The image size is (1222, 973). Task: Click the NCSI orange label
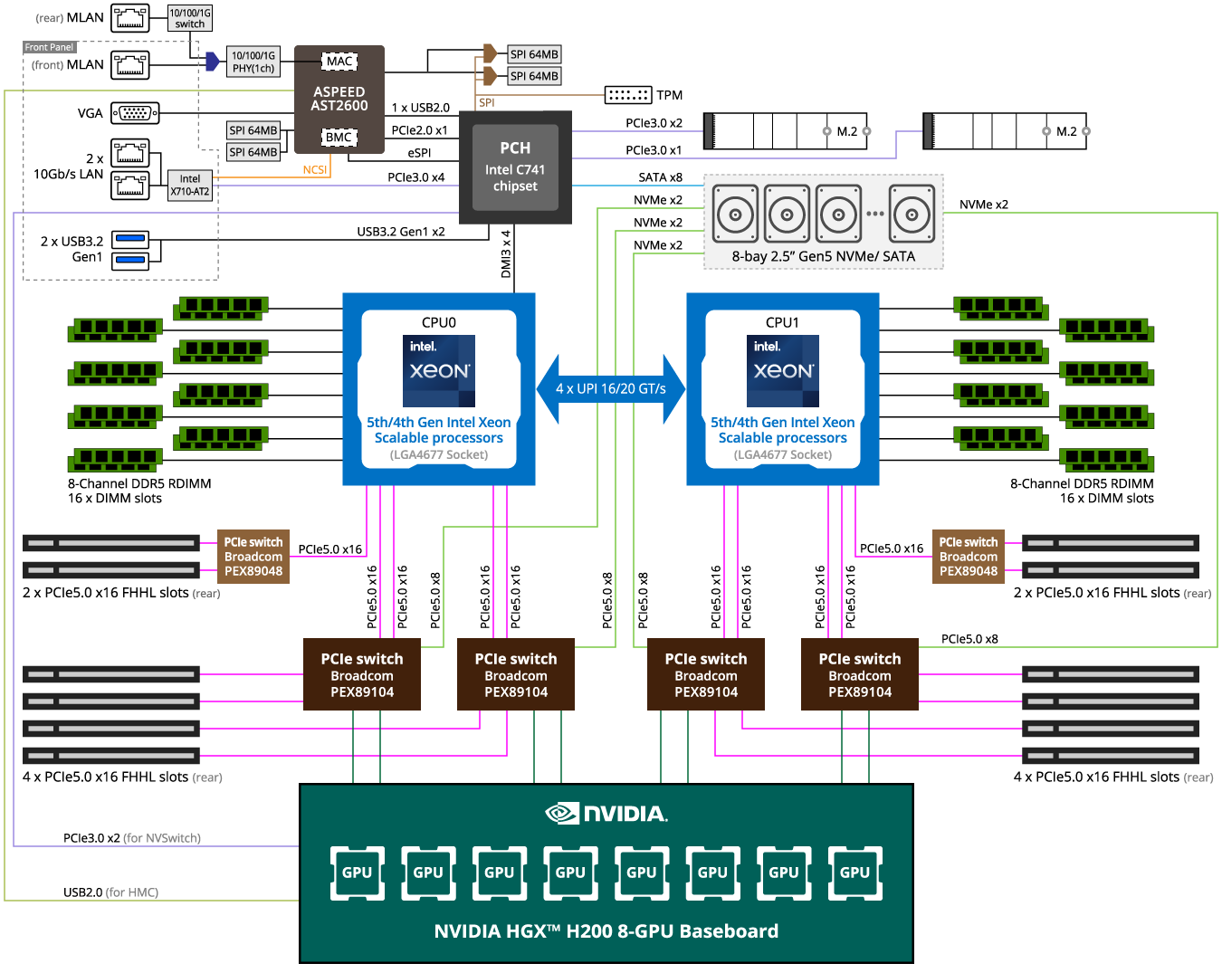point(315,169)
